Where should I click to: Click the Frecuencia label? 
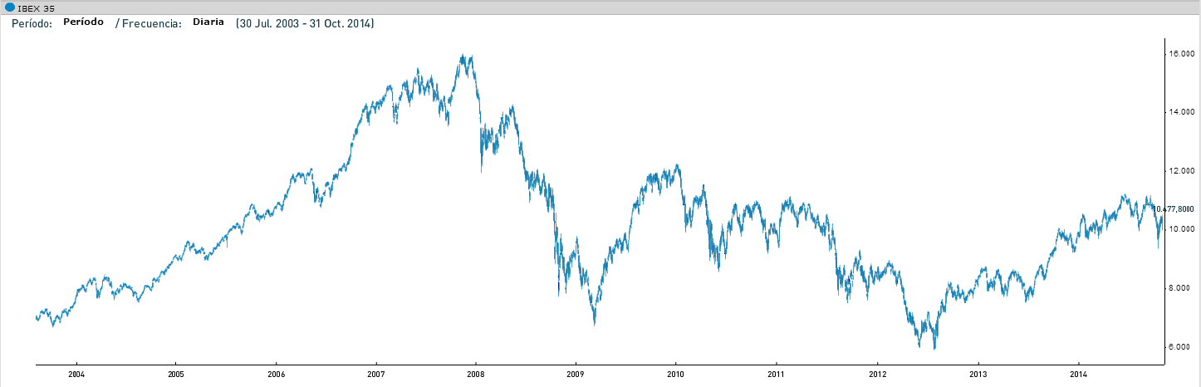[152, 23]
